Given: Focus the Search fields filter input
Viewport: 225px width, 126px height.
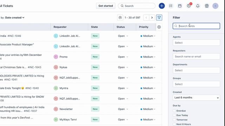Looking at the screenshot, I should click(x=196, y=26).
